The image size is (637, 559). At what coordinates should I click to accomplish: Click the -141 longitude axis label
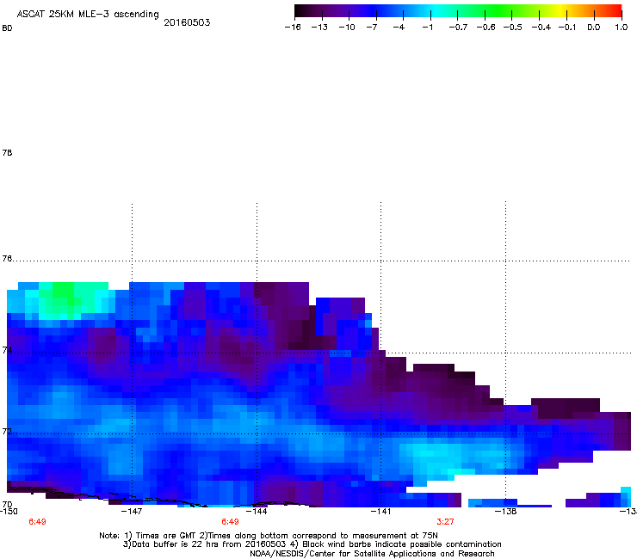(380, 512)
